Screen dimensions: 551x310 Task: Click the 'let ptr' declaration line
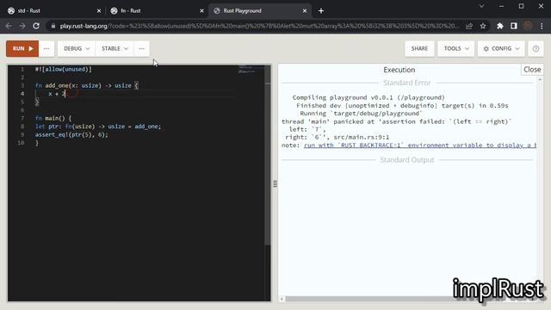98,127
